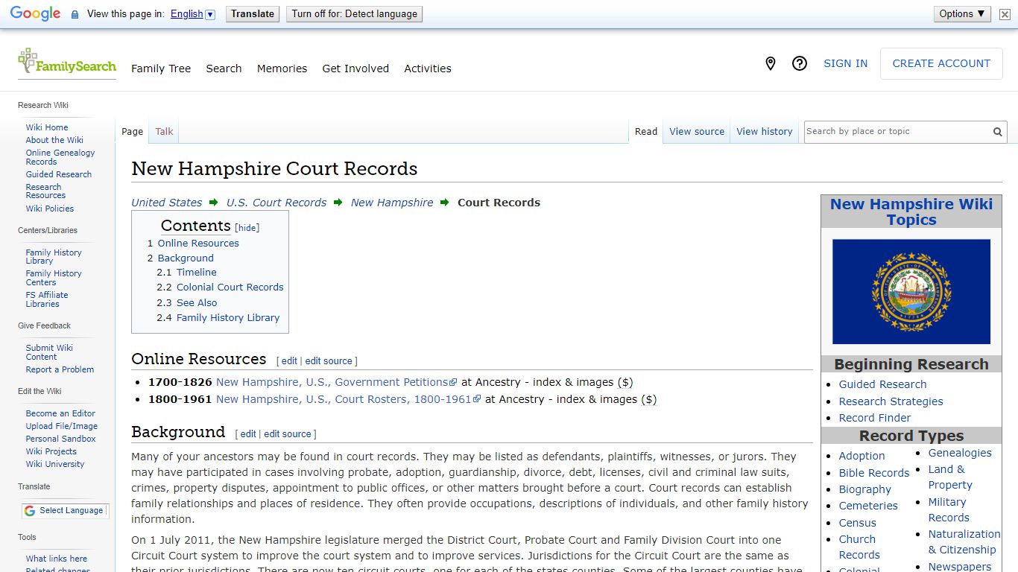This screenshot has width=1018, height=572.
Task: Click Submit Wiki Content
Action: (x=49, y=352)
